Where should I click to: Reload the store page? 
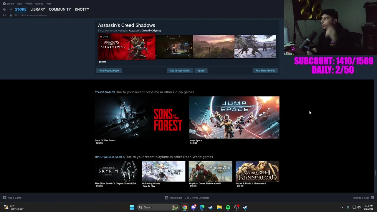[4, 15]
